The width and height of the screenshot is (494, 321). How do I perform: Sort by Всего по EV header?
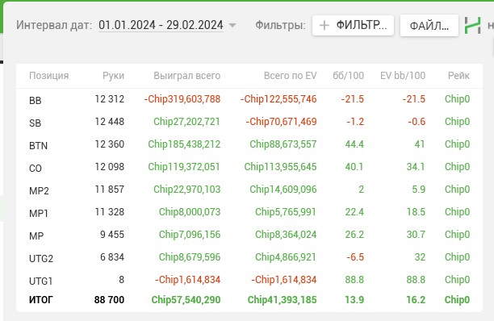pos(290,76)
